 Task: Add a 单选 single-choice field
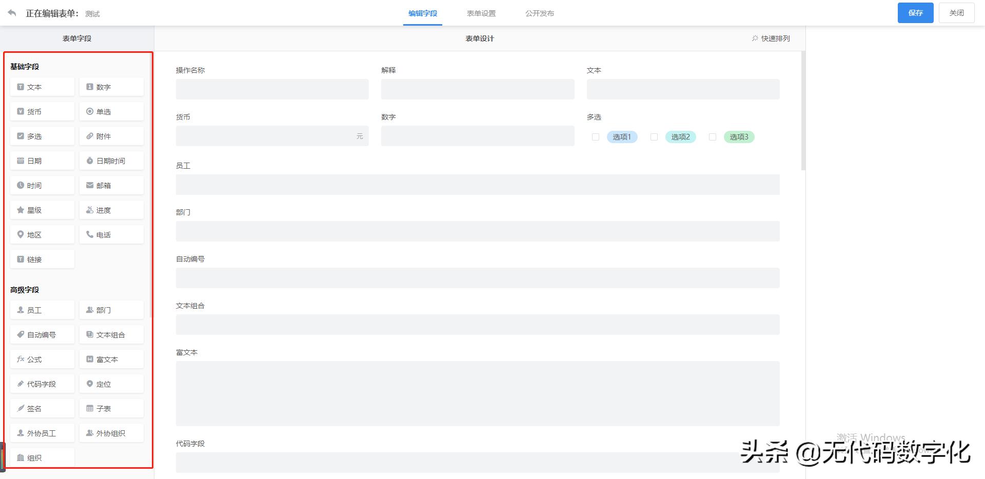[111, 112]
